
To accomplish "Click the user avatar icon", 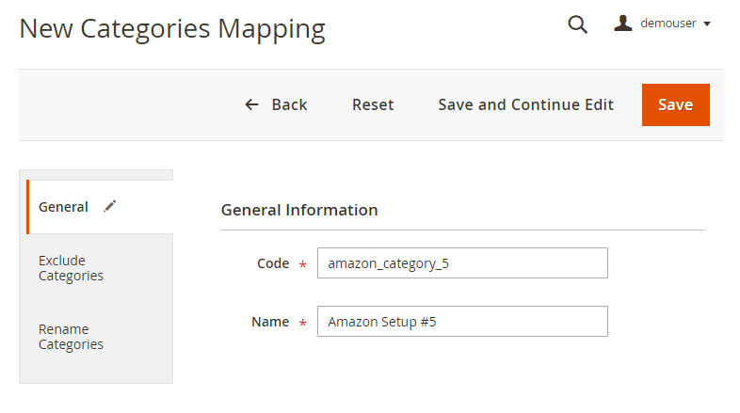I will click(622, 24).
